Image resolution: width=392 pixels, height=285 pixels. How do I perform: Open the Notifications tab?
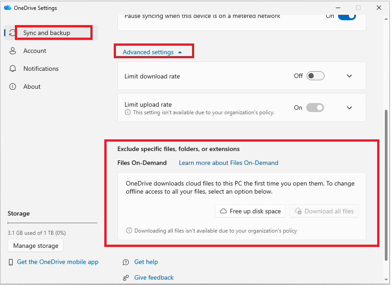point(51,69)
